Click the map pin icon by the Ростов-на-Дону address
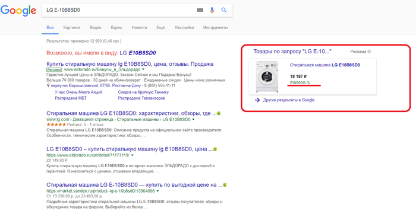 pos(48,86)
